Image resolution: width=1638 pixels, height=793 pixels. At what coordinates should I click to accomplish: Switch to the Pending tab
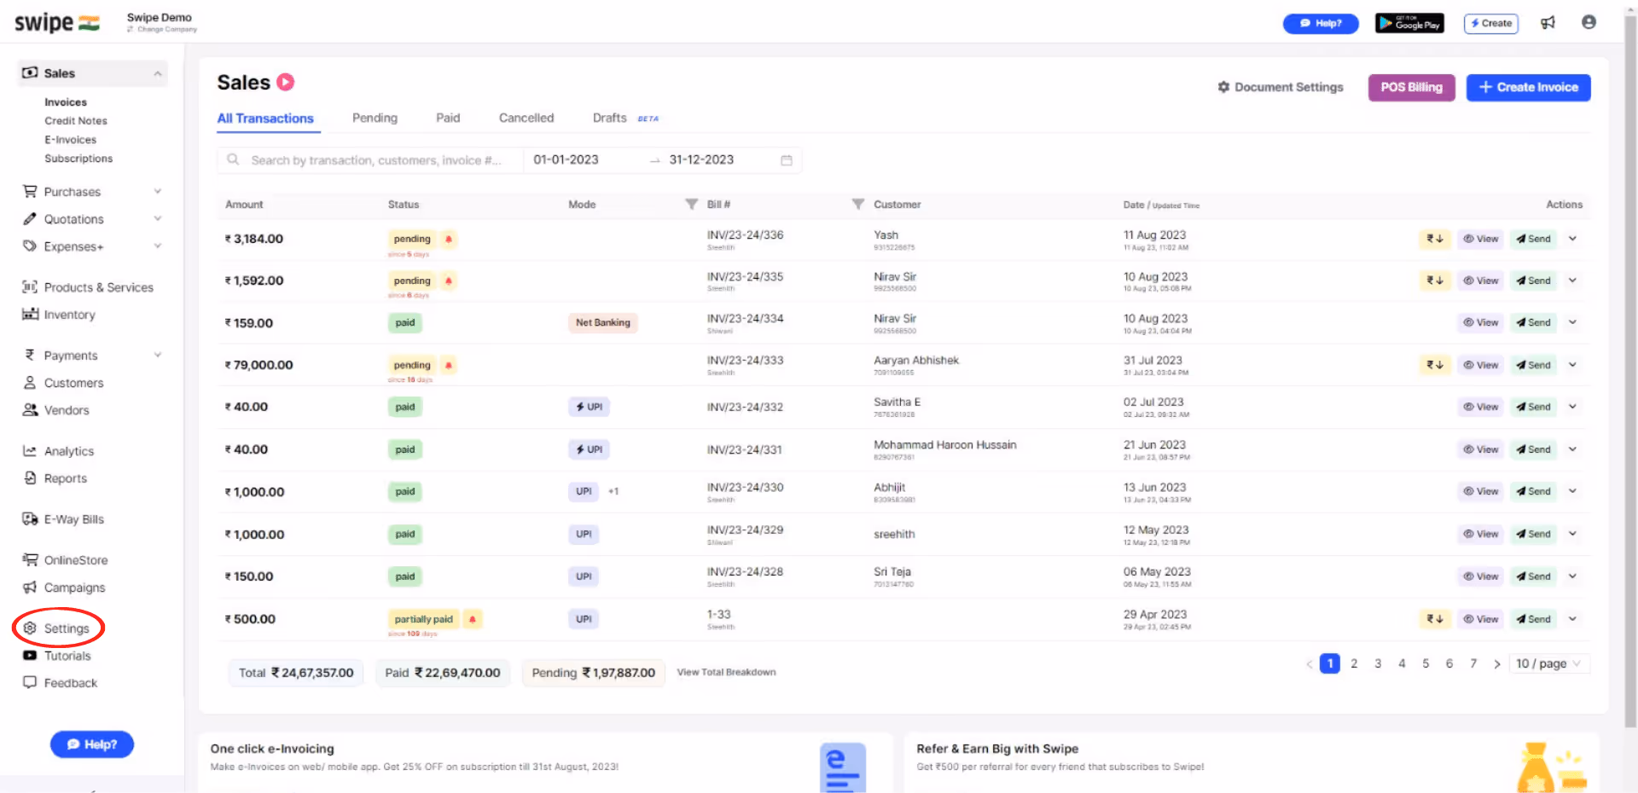(x=375, y=118)
